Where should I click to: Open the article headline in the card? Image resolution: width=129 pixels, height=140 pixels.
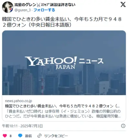tap(62, 106)
